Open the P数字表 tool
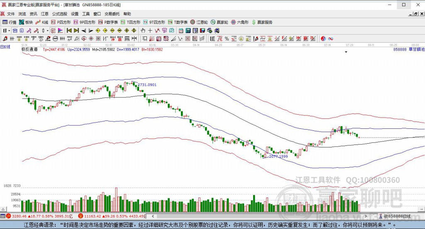 point(108,22)
